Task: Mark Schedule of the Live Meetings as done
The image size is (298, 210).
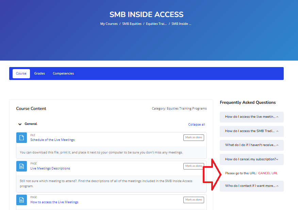Action: 194,138
